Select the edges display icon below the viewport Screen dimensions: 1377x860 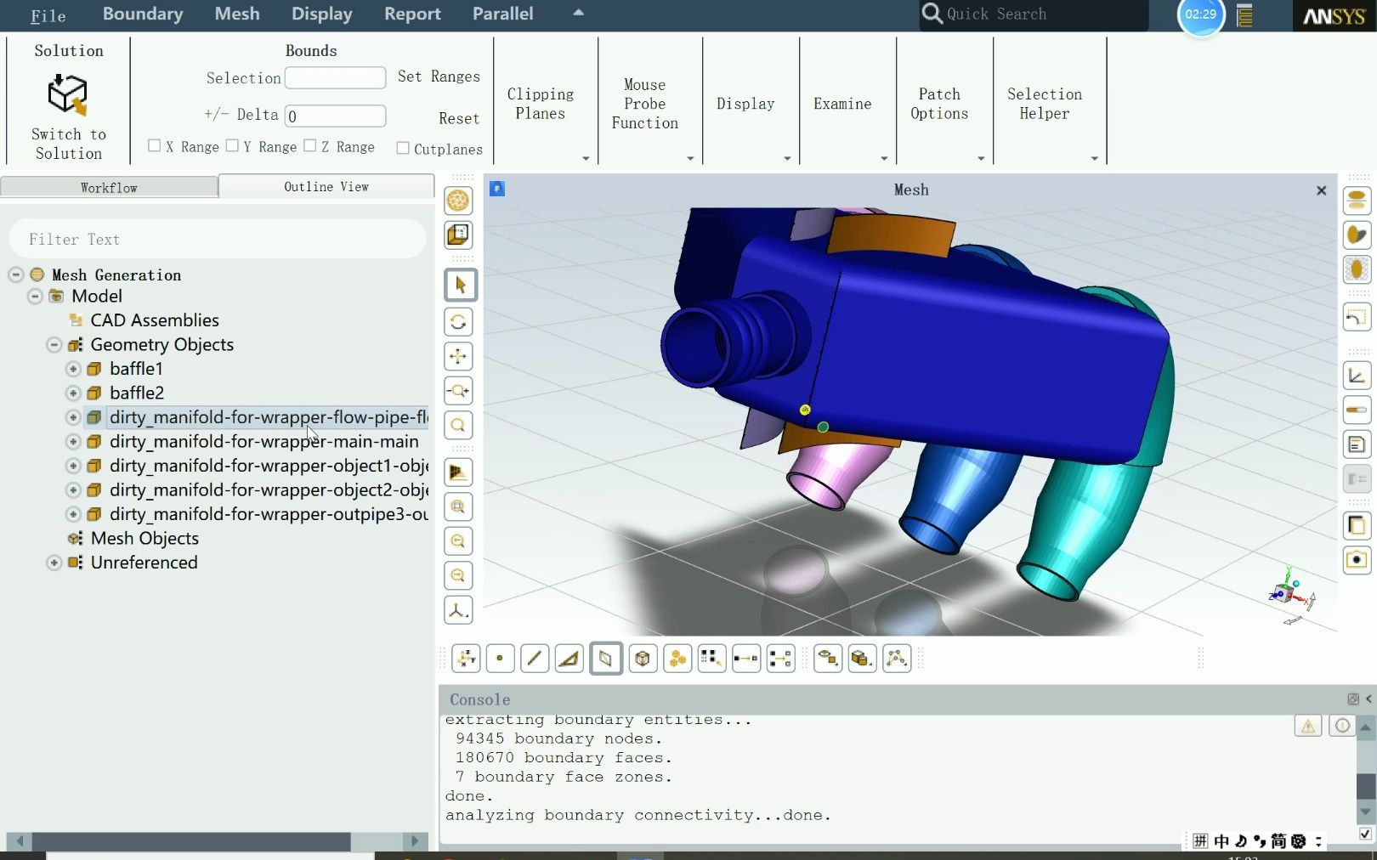point(535,659)
